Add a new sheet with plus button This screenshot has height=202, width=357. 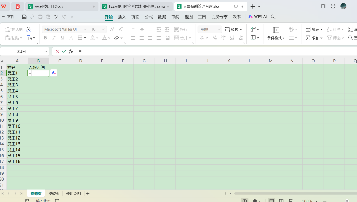tap(88, 194)
